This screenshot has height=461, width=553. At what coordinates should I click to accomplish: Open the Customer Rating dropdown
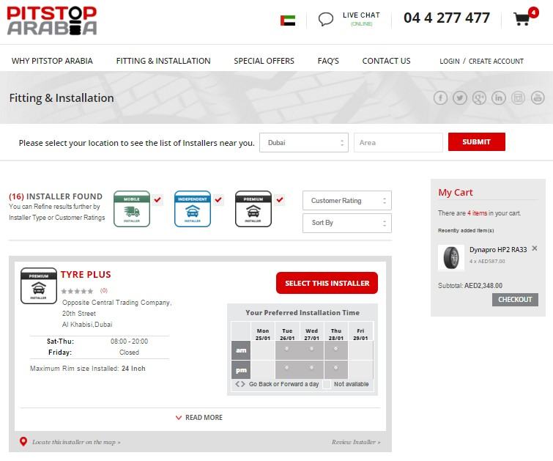point(346,201)
